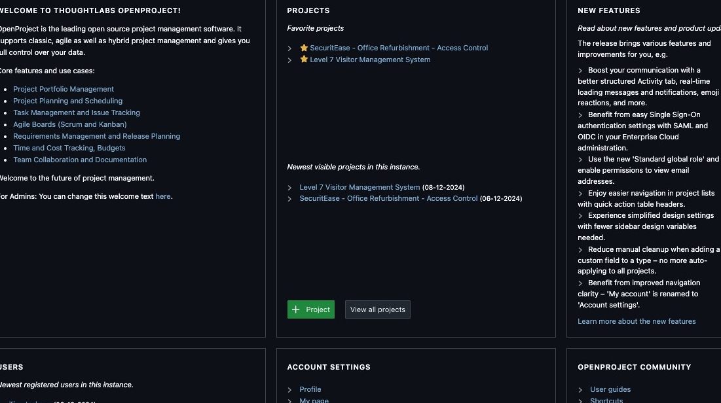Open View all projects
Screen dimensions: 721x403
click(377, 309)
